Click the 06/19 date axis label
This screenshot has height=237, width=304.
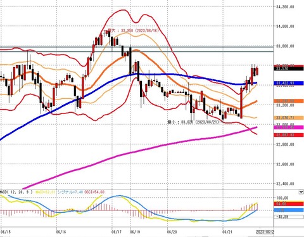tap(135, 232)
